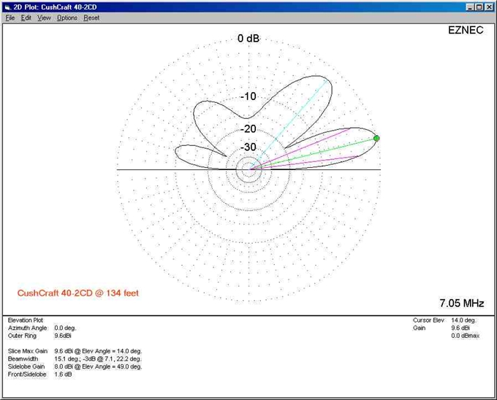Screen dimensions: 497x400
Task: Click the EZNEC label in the plot corner
Action: pos(466,30)
